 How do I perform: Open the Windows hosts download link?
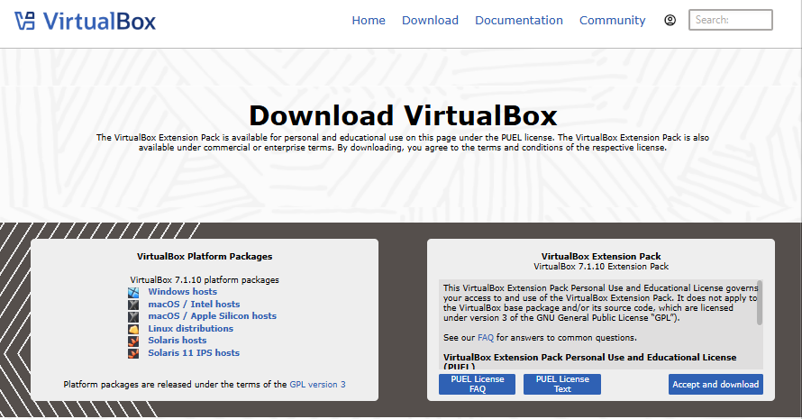click(183, 292)
